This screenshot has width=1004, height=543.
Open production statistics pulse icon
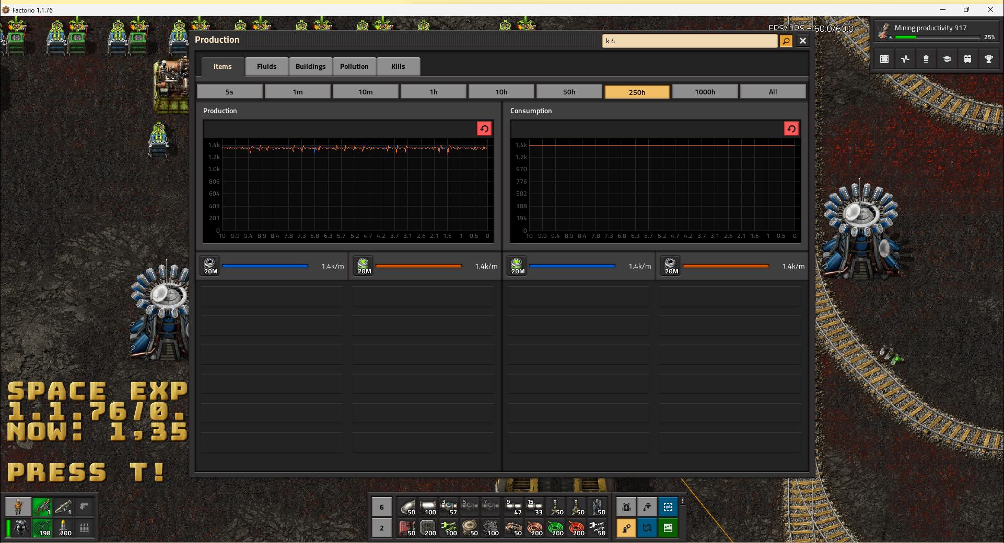[x=905, y=59]
